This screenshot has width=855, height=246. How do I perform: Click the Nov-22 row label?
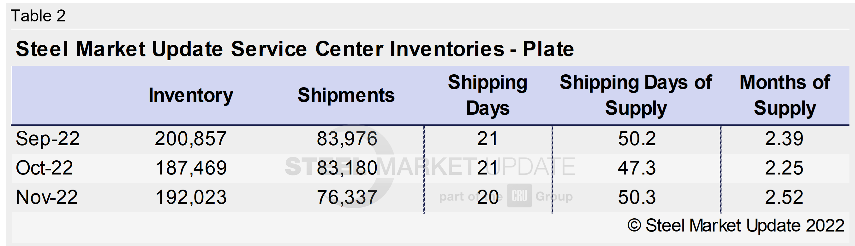[x=46, y=197]
